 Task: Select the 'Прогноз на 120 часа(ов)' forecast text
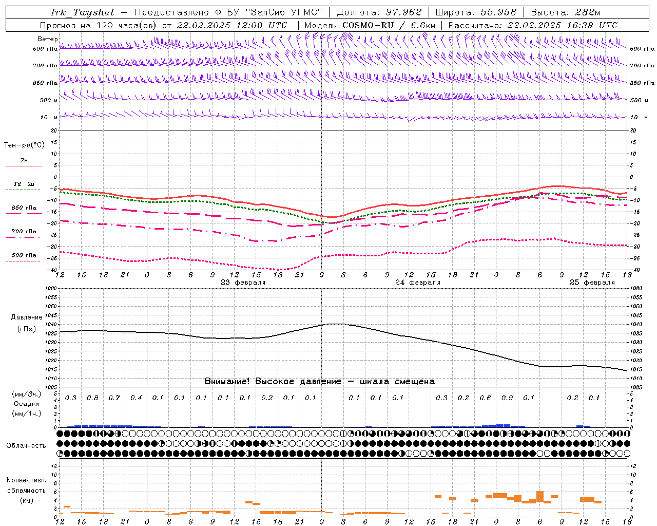pyautogui.click(x=99, y=25)
